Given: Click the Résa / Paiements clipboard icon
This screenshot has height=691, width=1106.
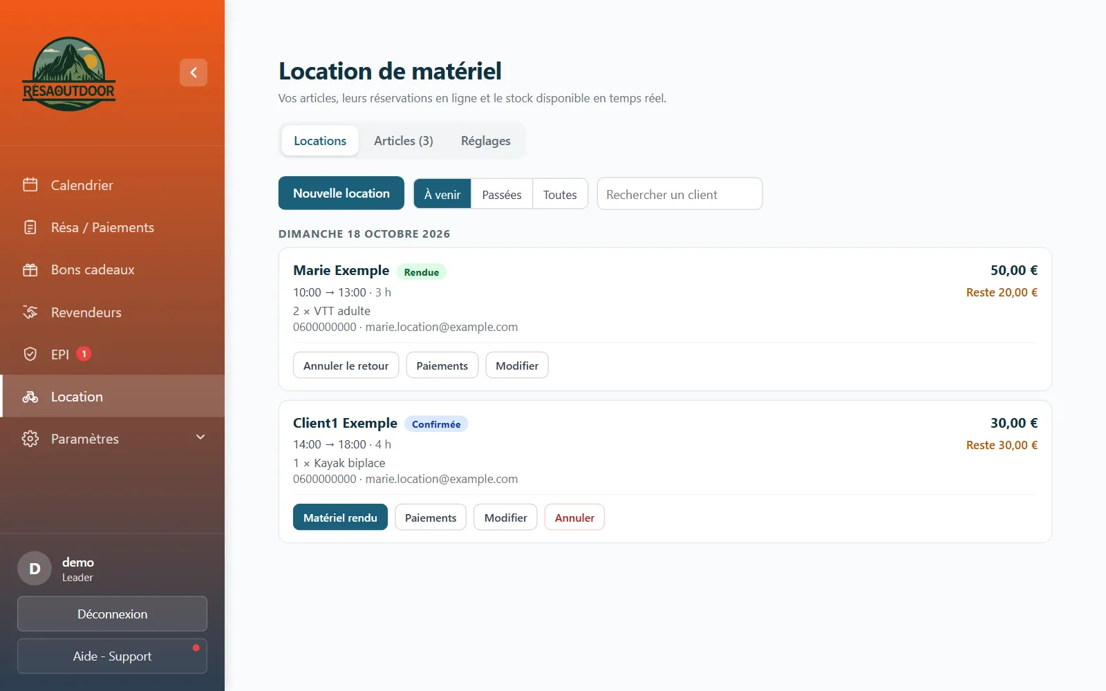Looking at the screenshot, I should 30,227.
